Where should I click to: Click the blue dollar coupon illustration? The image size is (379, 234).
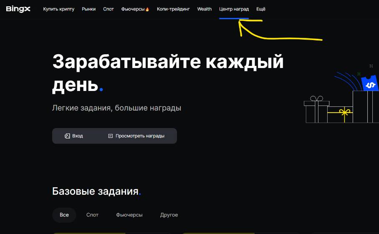(369, 83)
